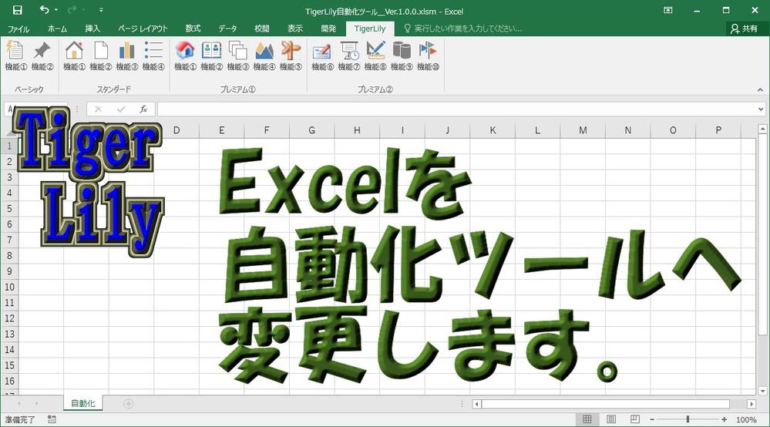Collapse the ribbon with the chevron arrow
This screenshot has width=770, height=427.
point(760,90)
